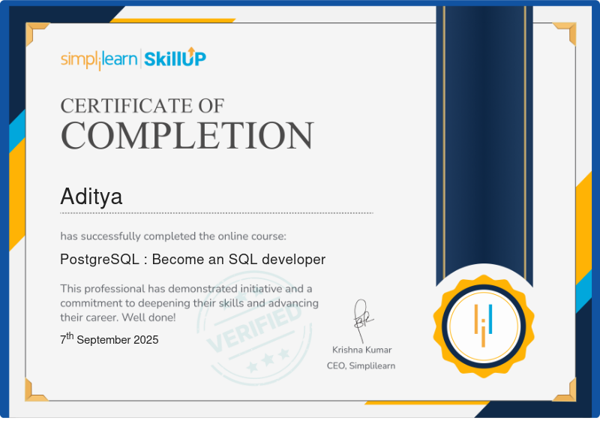Click the top-left gold corner ornament
Screen dimensions: 600x424
click(x=35, y=33)
